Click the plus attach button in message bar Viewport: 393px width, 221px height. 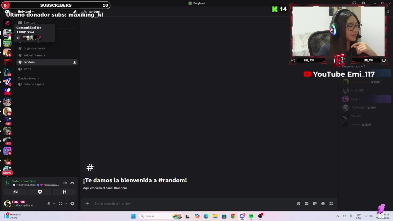pyautogui.click(x=87, y=204)
